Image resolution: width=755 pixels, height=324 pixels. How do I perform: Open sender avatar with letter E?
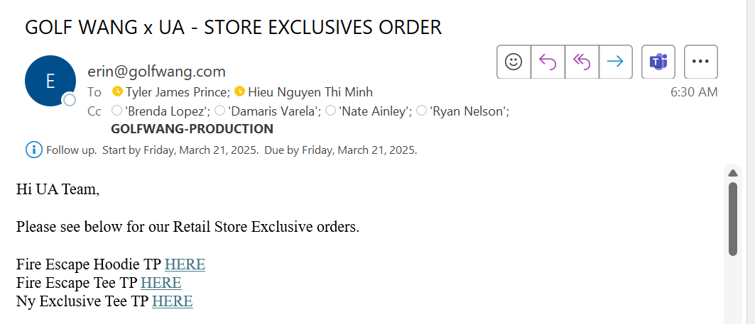coord(50,81)
